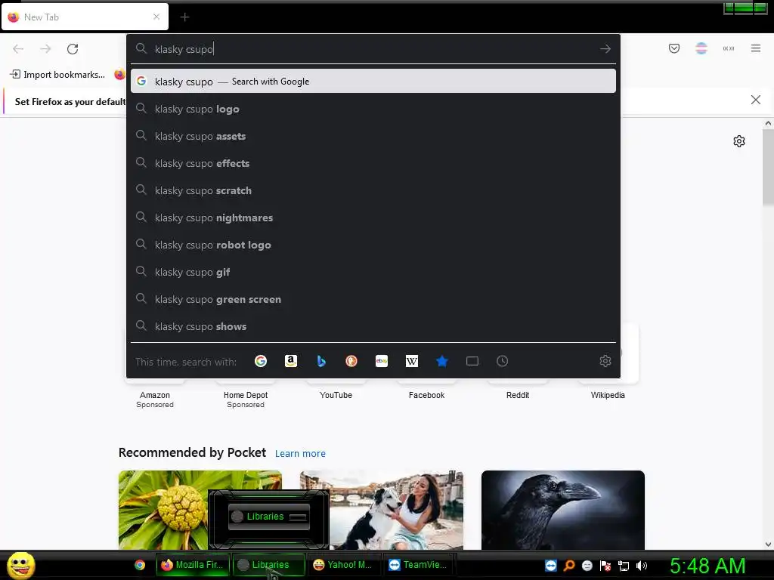
Task: Open the Amazon sponsored shortcut
Action: pos(155,394)
